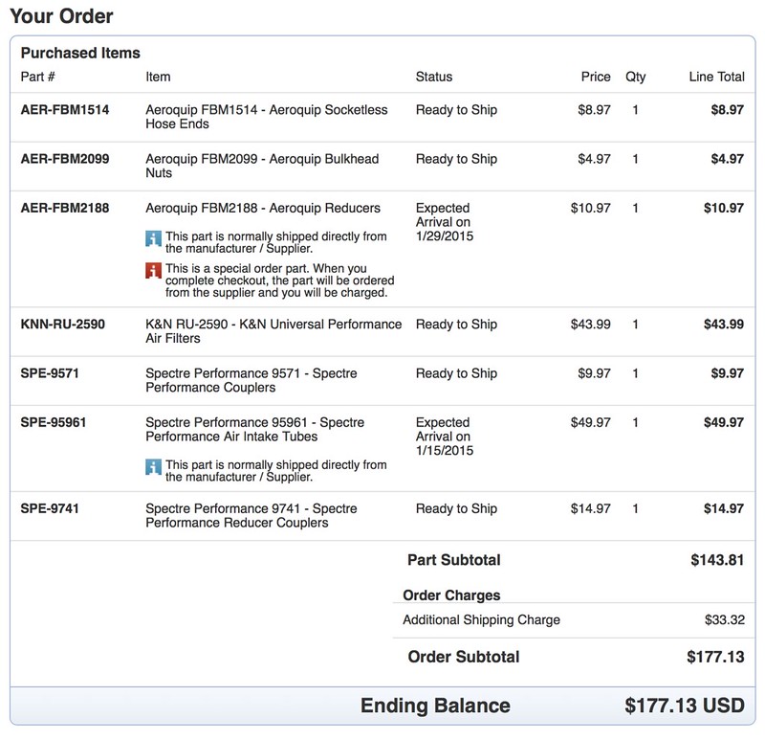
Task: Click the Ending Balance amount $177.13 USD
Action: pos(683,706)
